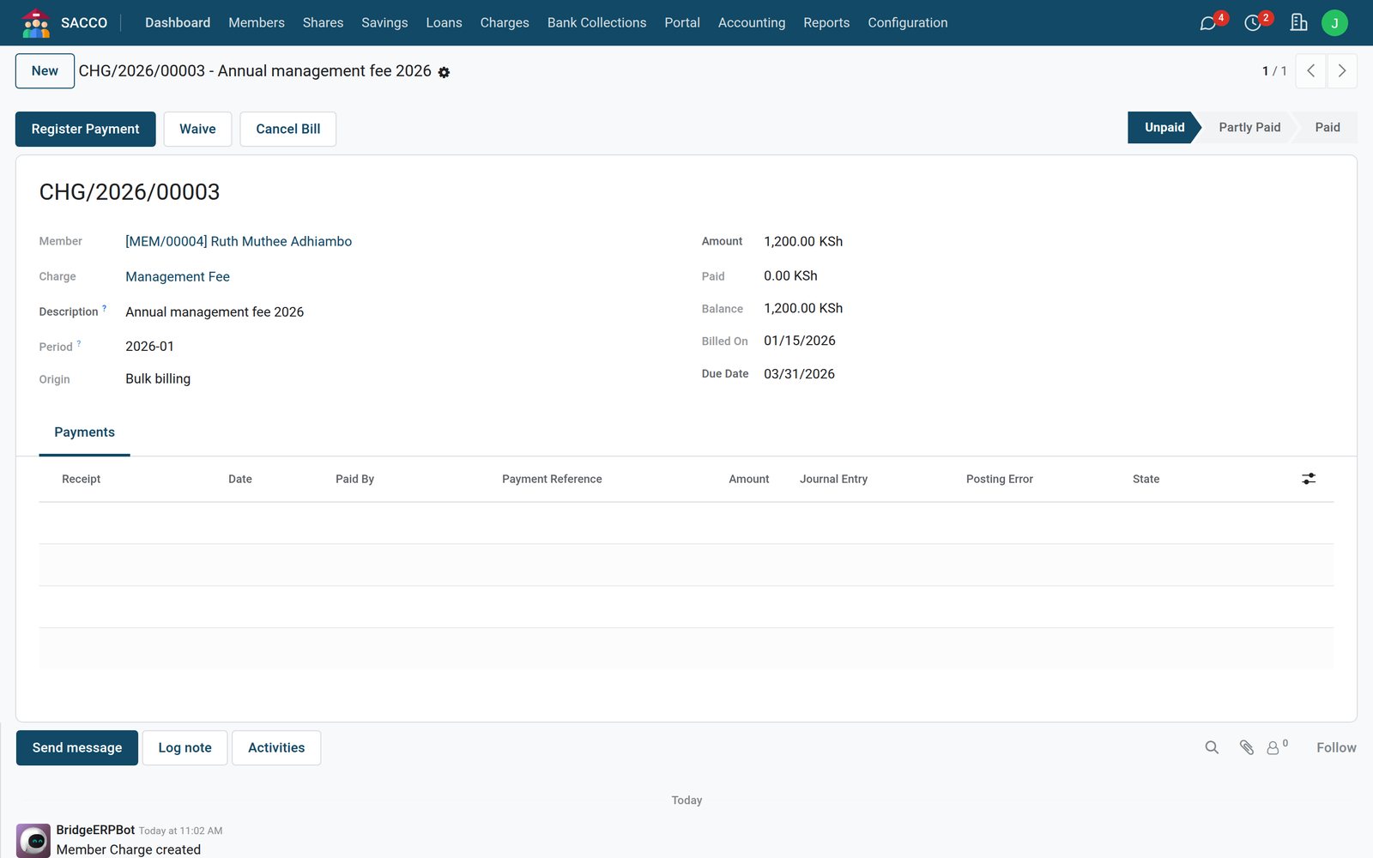Open the user avatar J menu

pyautogui.click(x=1334, y=23)
